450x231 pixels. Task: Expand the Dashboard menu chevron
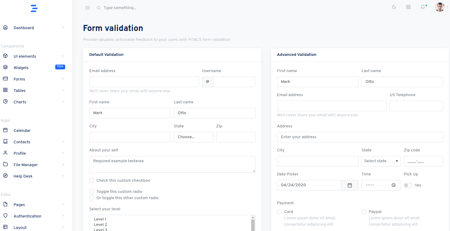point(63,27)
